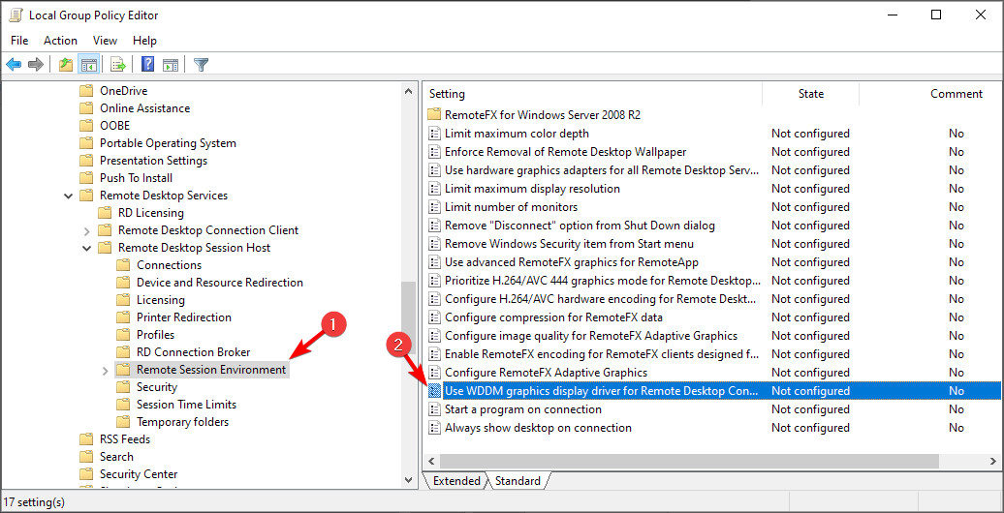Screen dimensions: 1004x513
Task: Collapse the Remote Desktop Session Host node
Action: 87,248
